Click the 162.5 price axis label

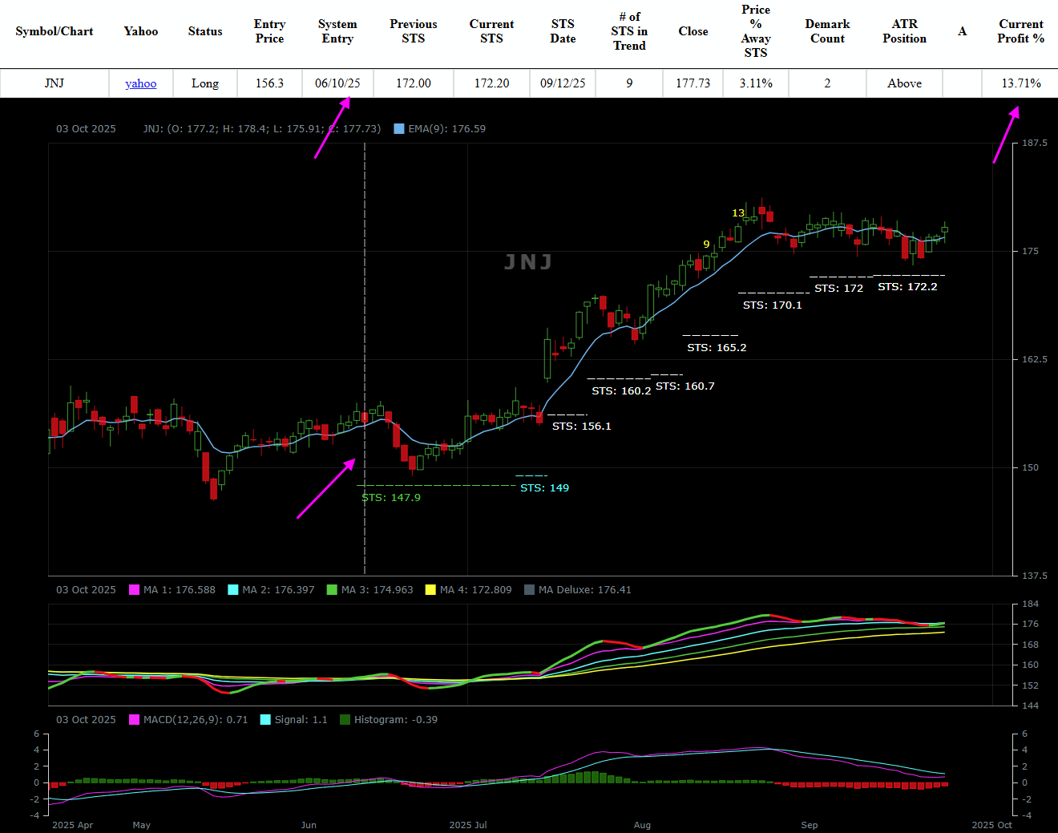coord(1035,360)
